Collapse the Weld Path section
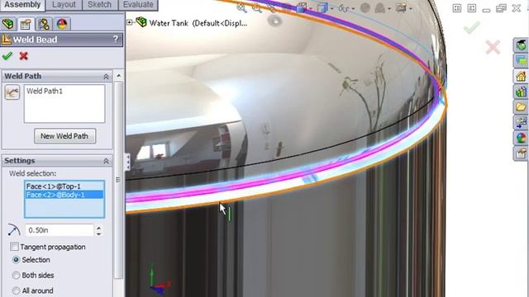This screenshot has width=529, height=297. tap(106, 77)
